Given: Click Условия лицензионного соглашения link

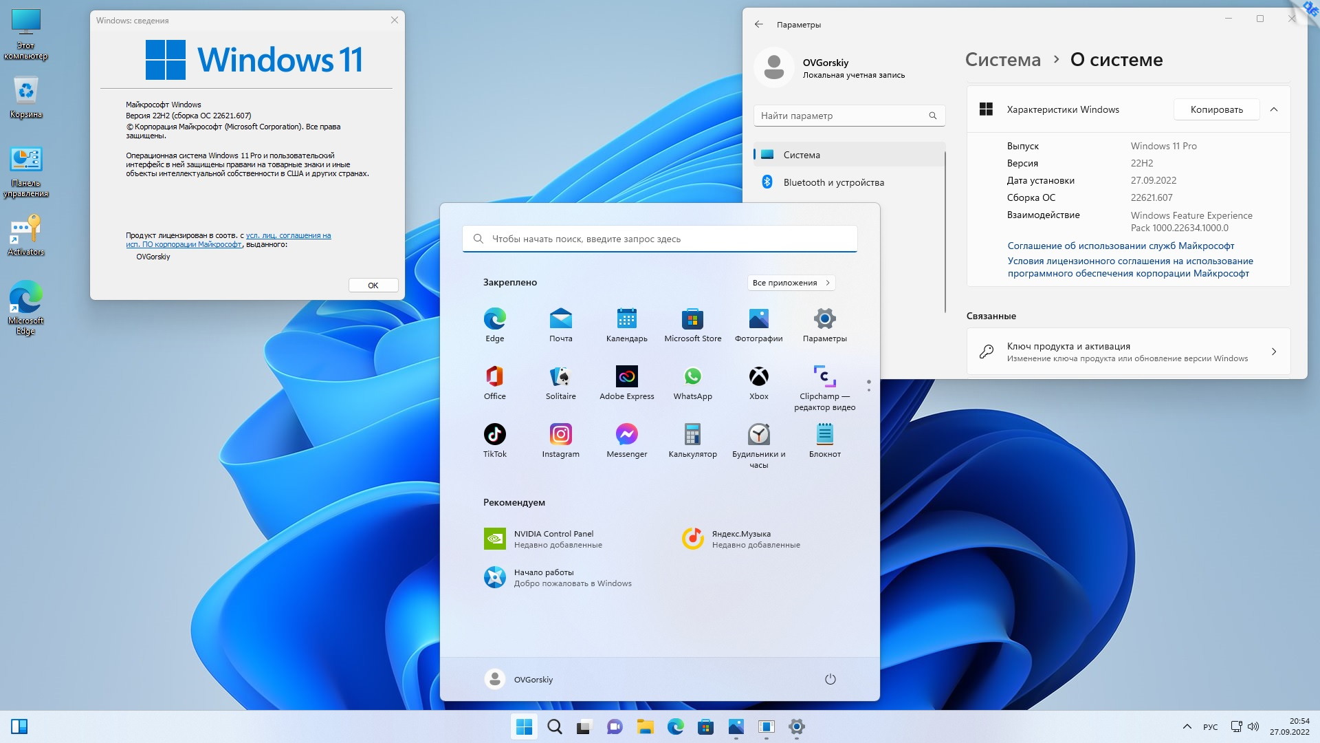Looking at the screenshot, I should (1130, 266).
